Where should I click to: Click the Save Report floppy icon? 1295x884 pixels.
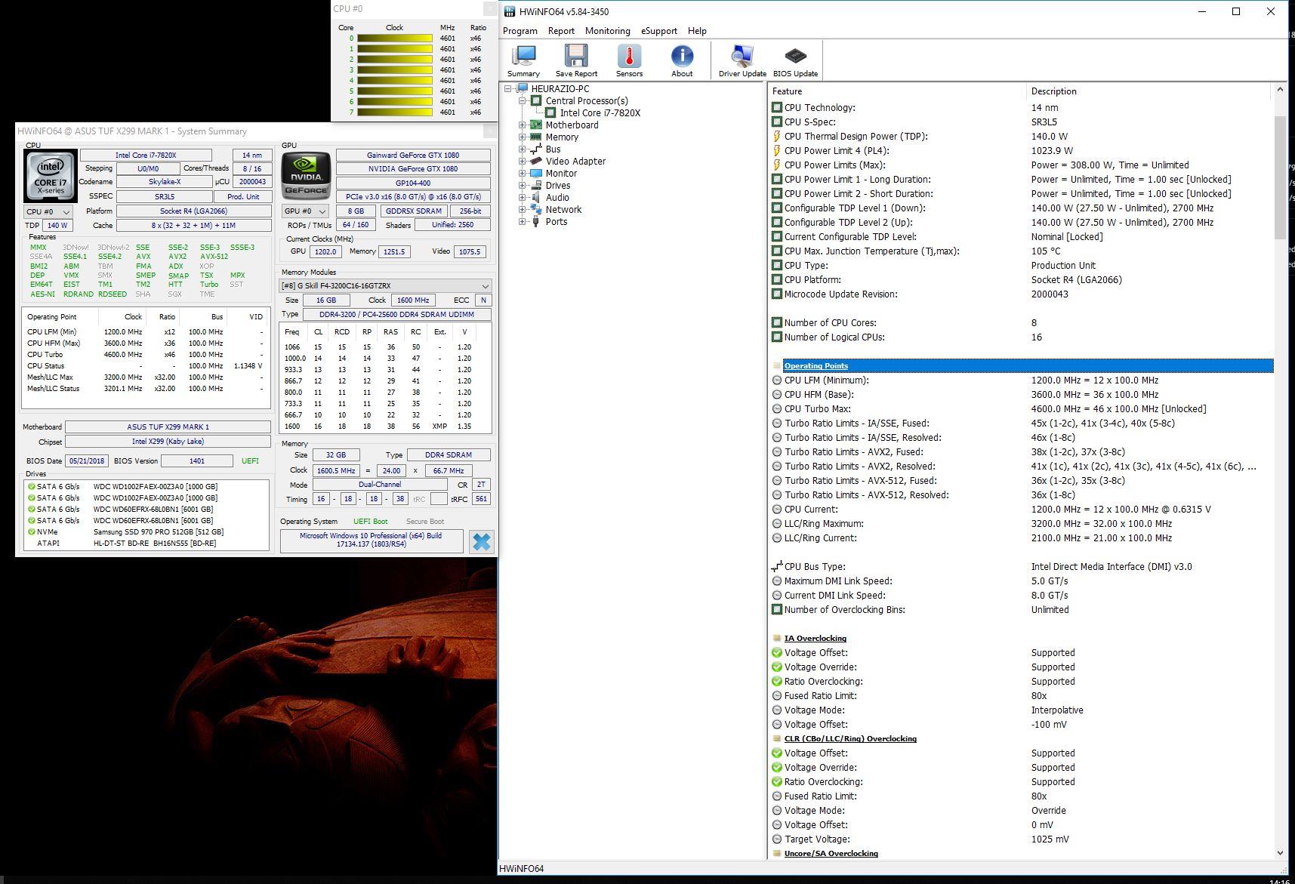click(x=576, y=61)
